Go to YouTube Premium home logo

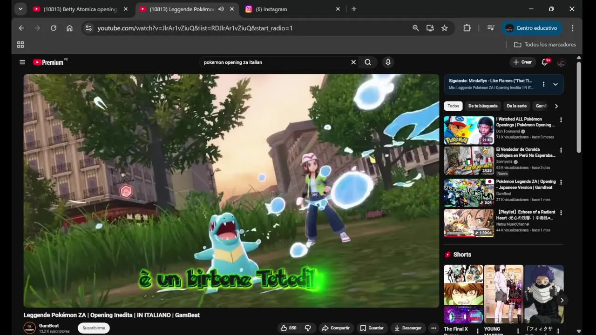(48, 62)
